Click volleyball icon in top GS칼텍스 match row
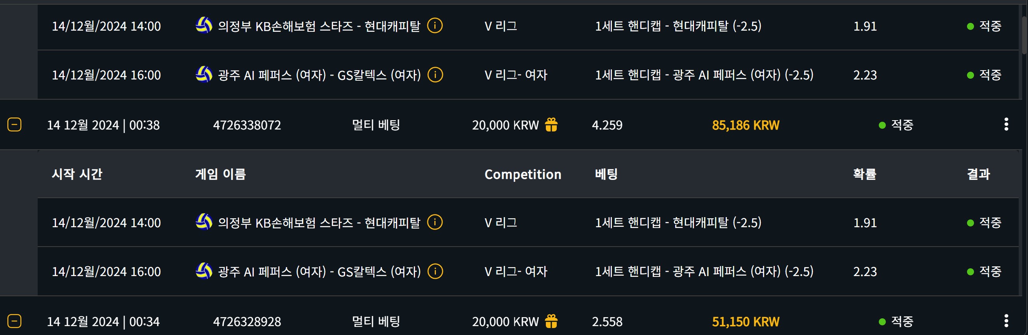 point(204,74)
